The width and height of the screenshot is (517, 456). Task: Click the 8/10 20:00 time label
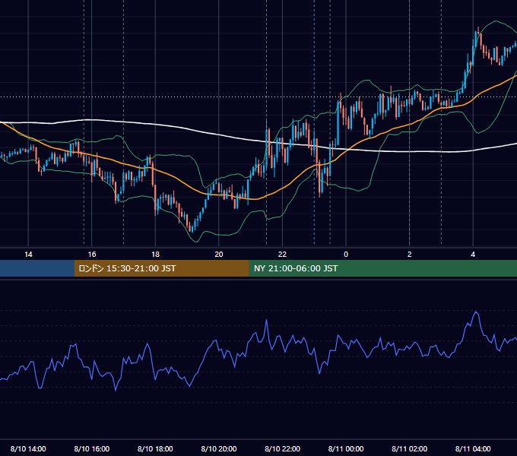(219, 448)
